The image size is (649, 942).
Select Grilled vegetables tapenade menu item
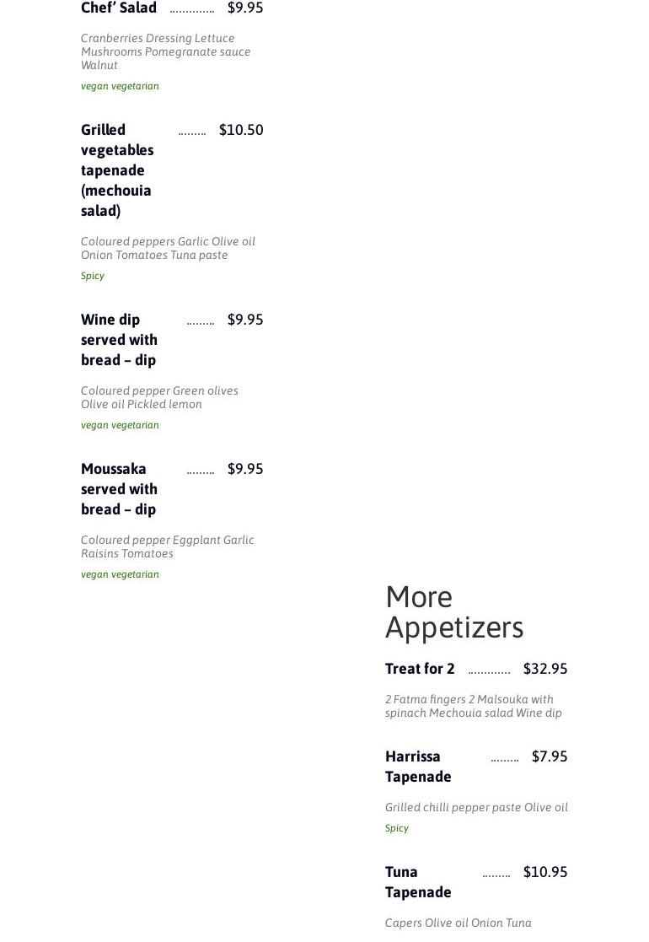(117, 170)
